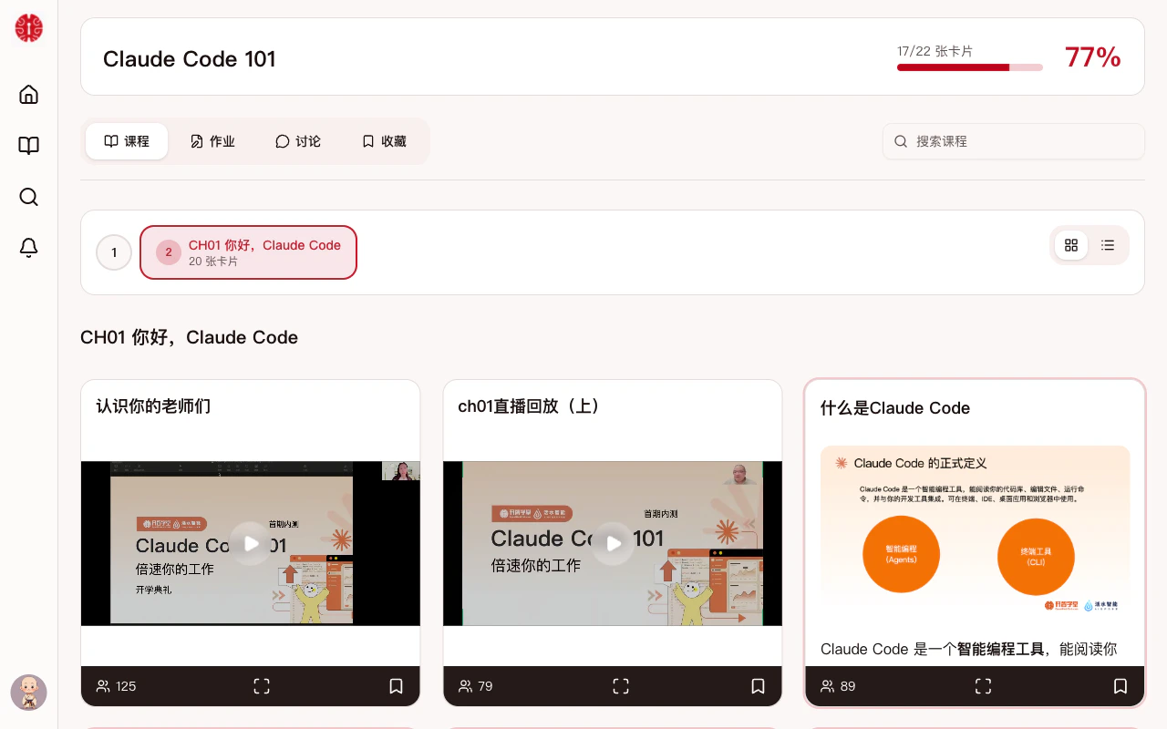Click viewers count 79 on second card
1167x729 pixels.
pos(475,686)
